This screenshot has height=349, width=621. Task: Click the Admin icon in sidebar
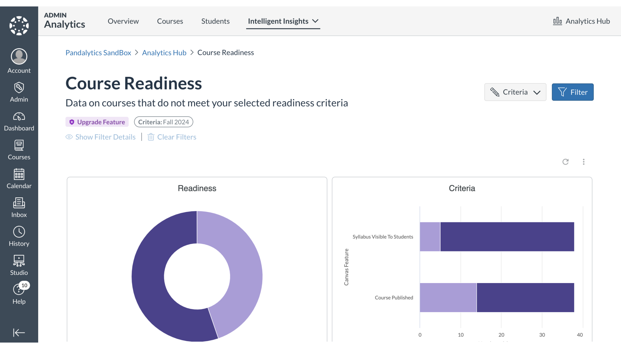[x=19, y=91]
